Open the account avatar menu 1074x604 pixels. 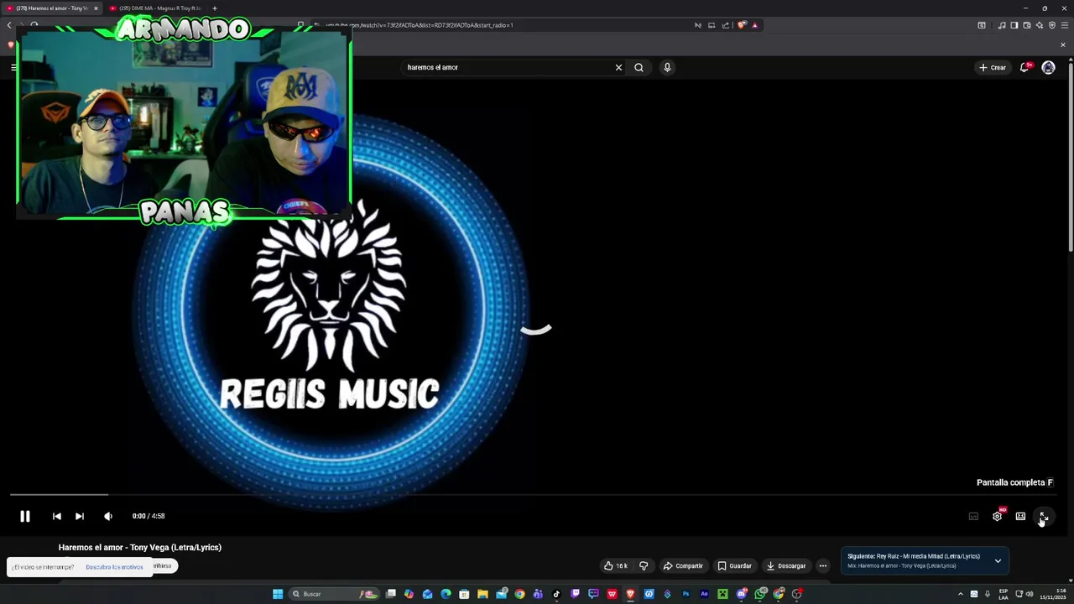tap(1048, 67)
